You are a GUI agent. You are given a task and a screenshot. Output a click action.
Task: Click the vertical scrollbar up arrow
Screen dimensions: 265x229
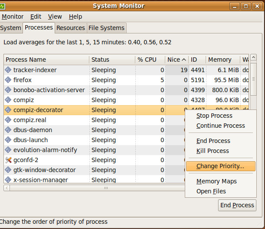(253, 57)
